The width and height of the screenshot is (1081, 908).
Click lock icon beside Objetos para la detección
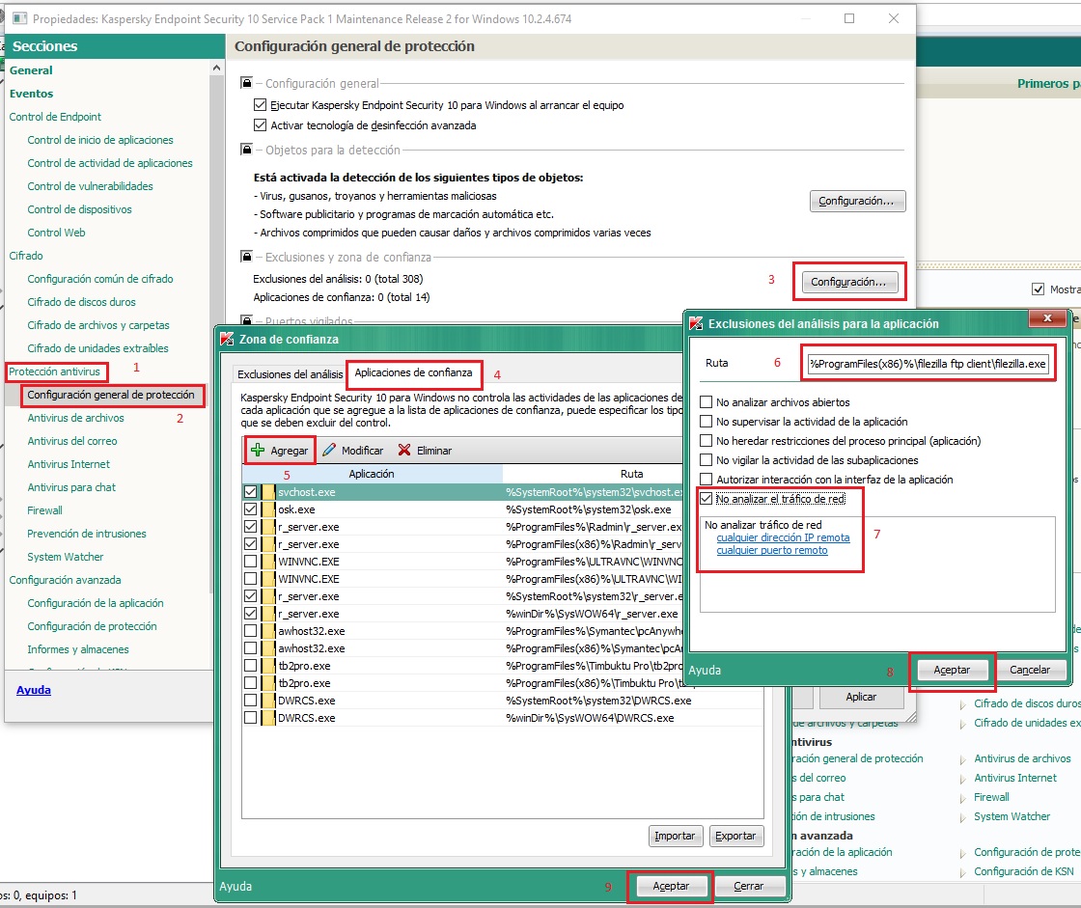pos(246,149)
